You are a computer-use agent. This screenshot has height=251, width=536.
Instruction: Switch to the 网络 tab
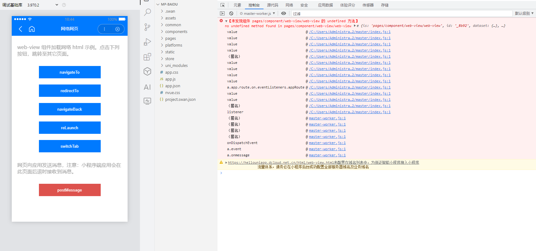(x=289, y=5)
